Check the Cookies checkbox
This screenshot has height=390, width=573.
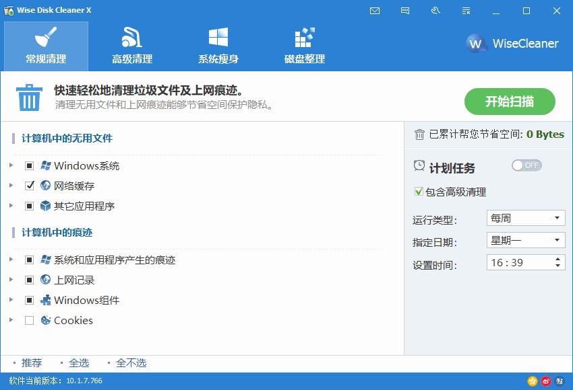[x=30, y=321]
